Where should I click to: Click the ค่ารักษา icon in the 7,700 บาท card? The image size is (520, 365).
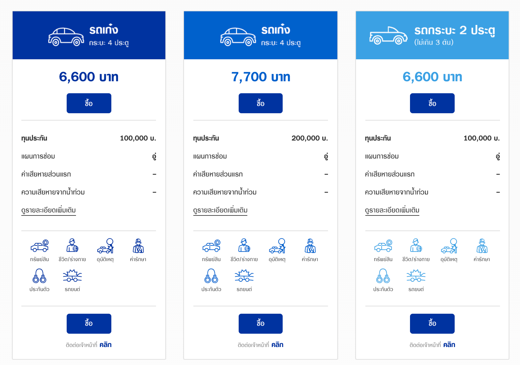310,246
